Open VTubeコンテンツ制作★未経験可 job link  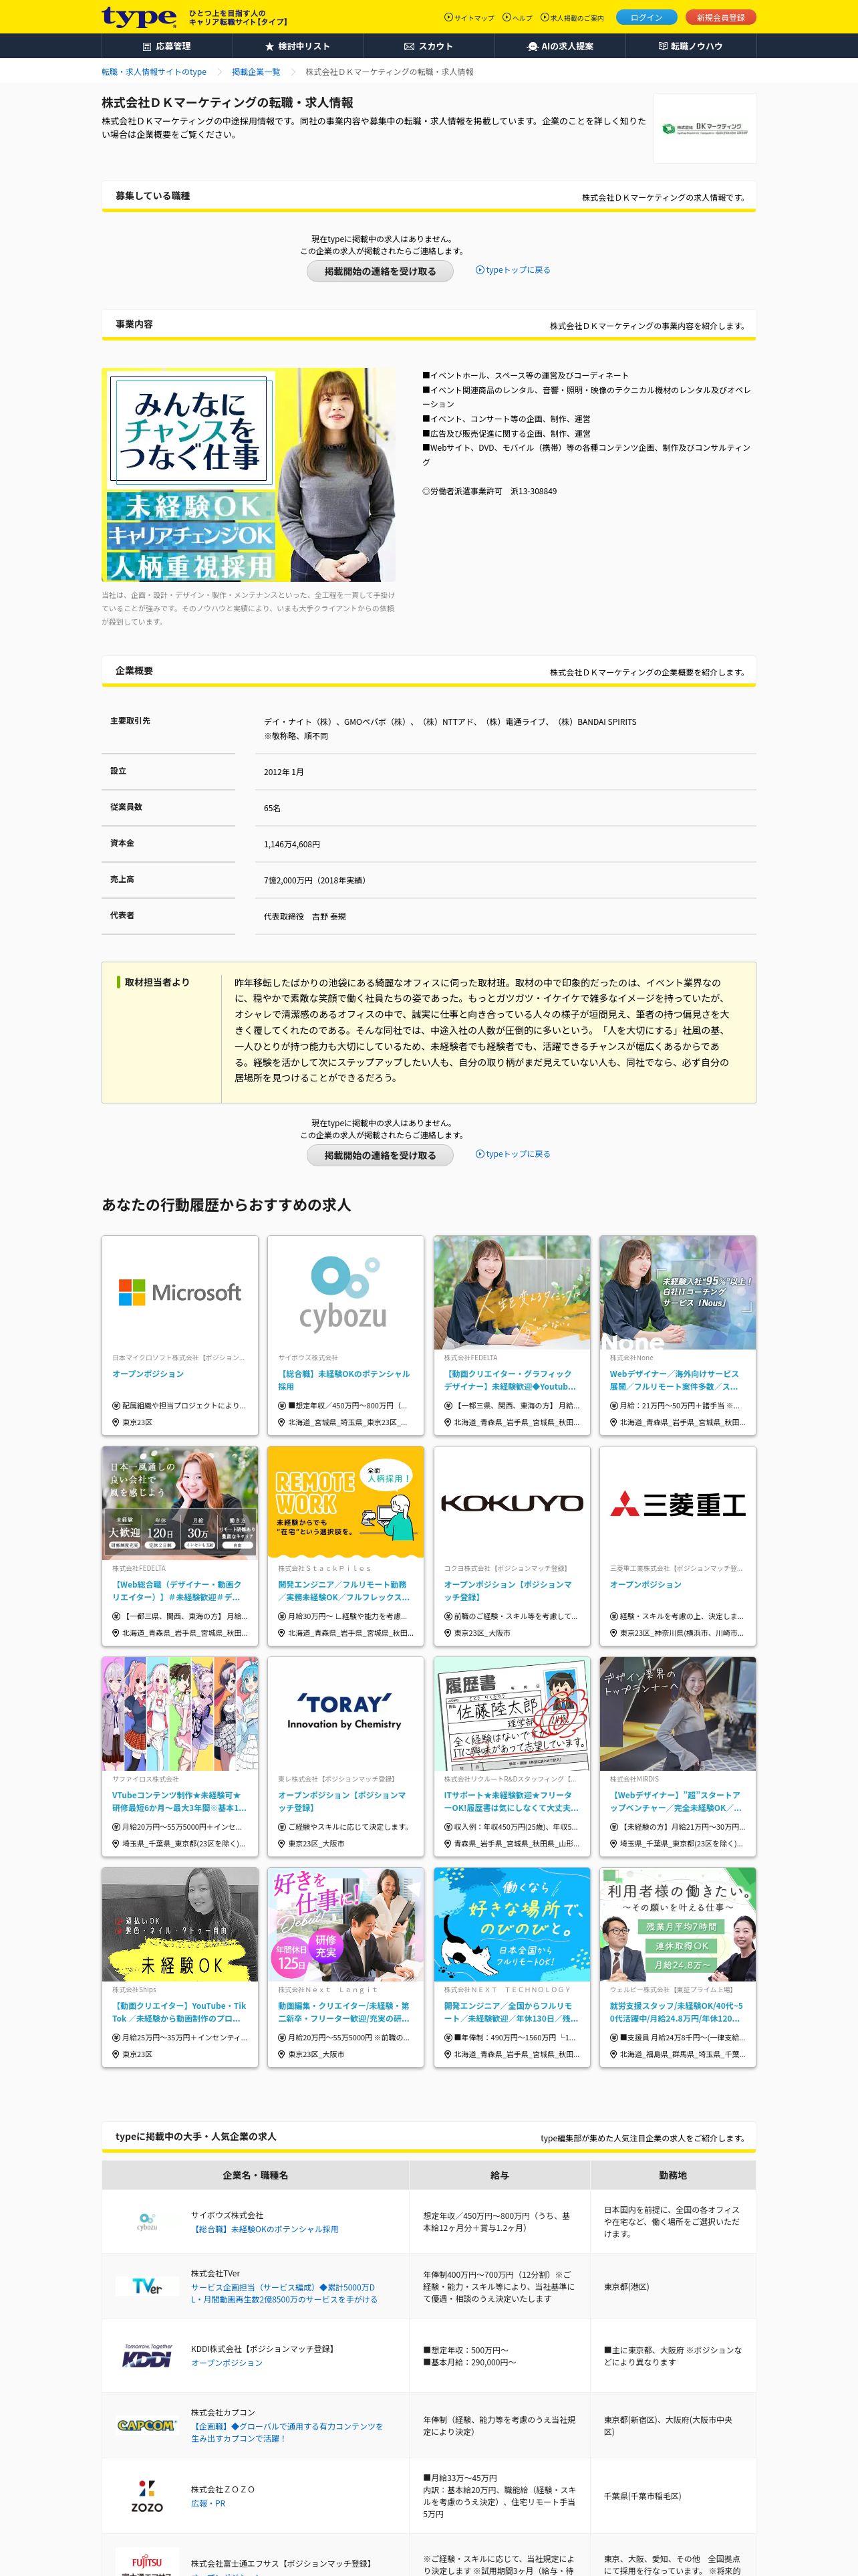(x=179, y=1801)
